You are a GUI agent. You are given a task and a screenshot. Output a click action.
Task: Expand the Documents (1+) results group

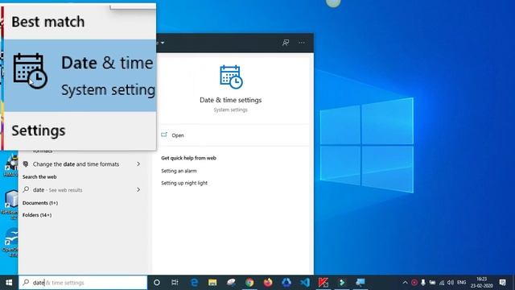[40, 203]
